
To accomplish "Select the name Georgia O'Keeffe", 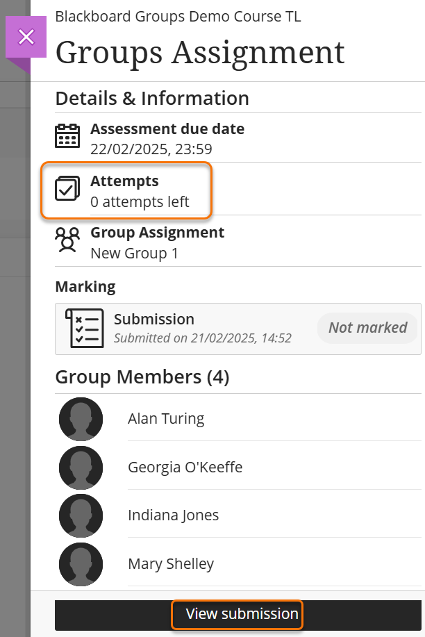I will point(185,468).
